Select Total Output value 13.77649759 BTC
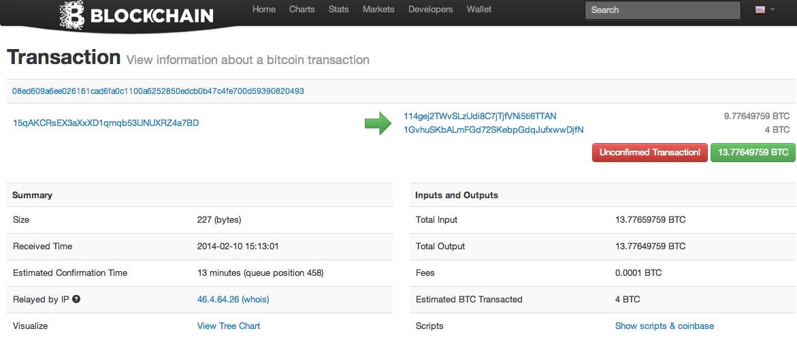 point(650,247)
